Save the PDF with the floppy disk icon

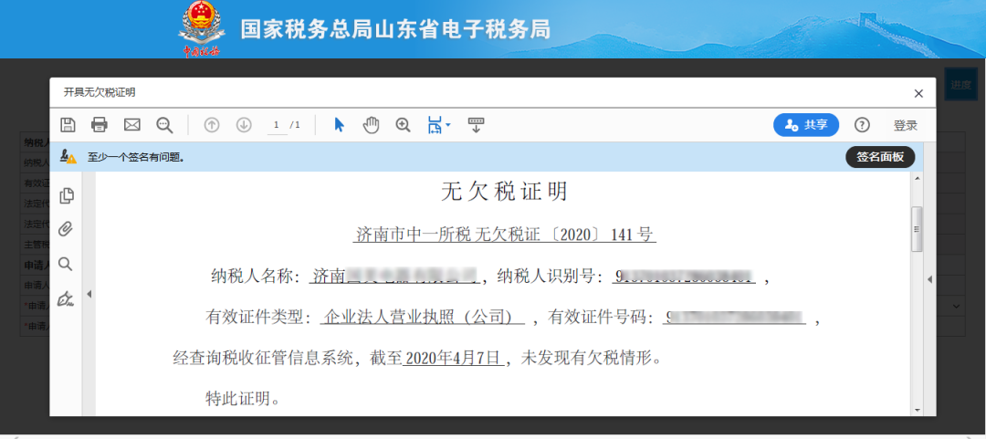[68, 124]
